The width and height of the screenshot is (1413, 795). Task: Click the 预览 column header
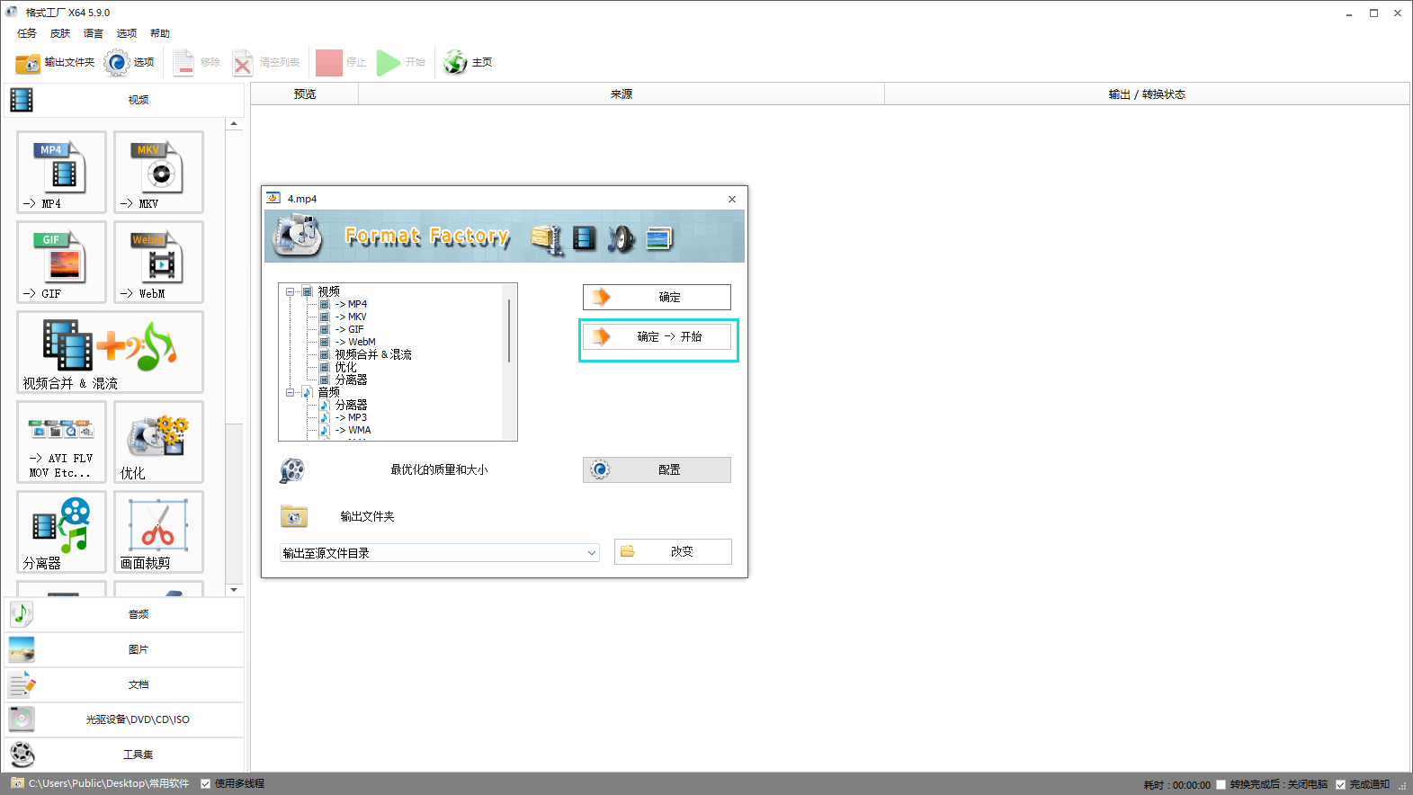coord(305,94)
